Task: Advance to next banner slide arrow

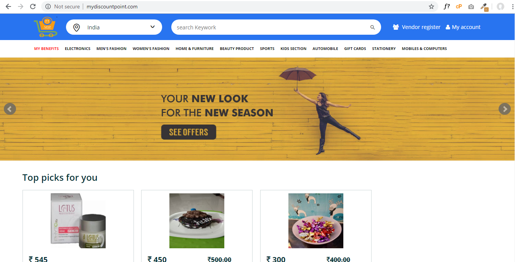Action: pos(505,109)
